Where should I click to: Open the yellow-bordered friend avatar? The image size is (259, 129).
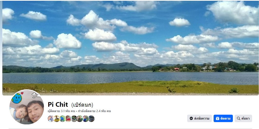point(57,119)
